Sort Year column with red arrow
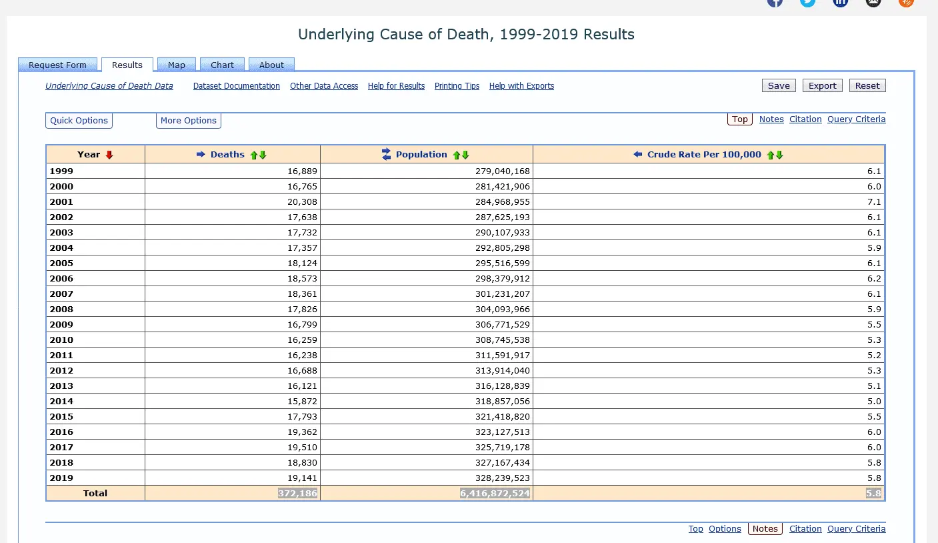This screenshot has width=938, height=543. (110, 155)
